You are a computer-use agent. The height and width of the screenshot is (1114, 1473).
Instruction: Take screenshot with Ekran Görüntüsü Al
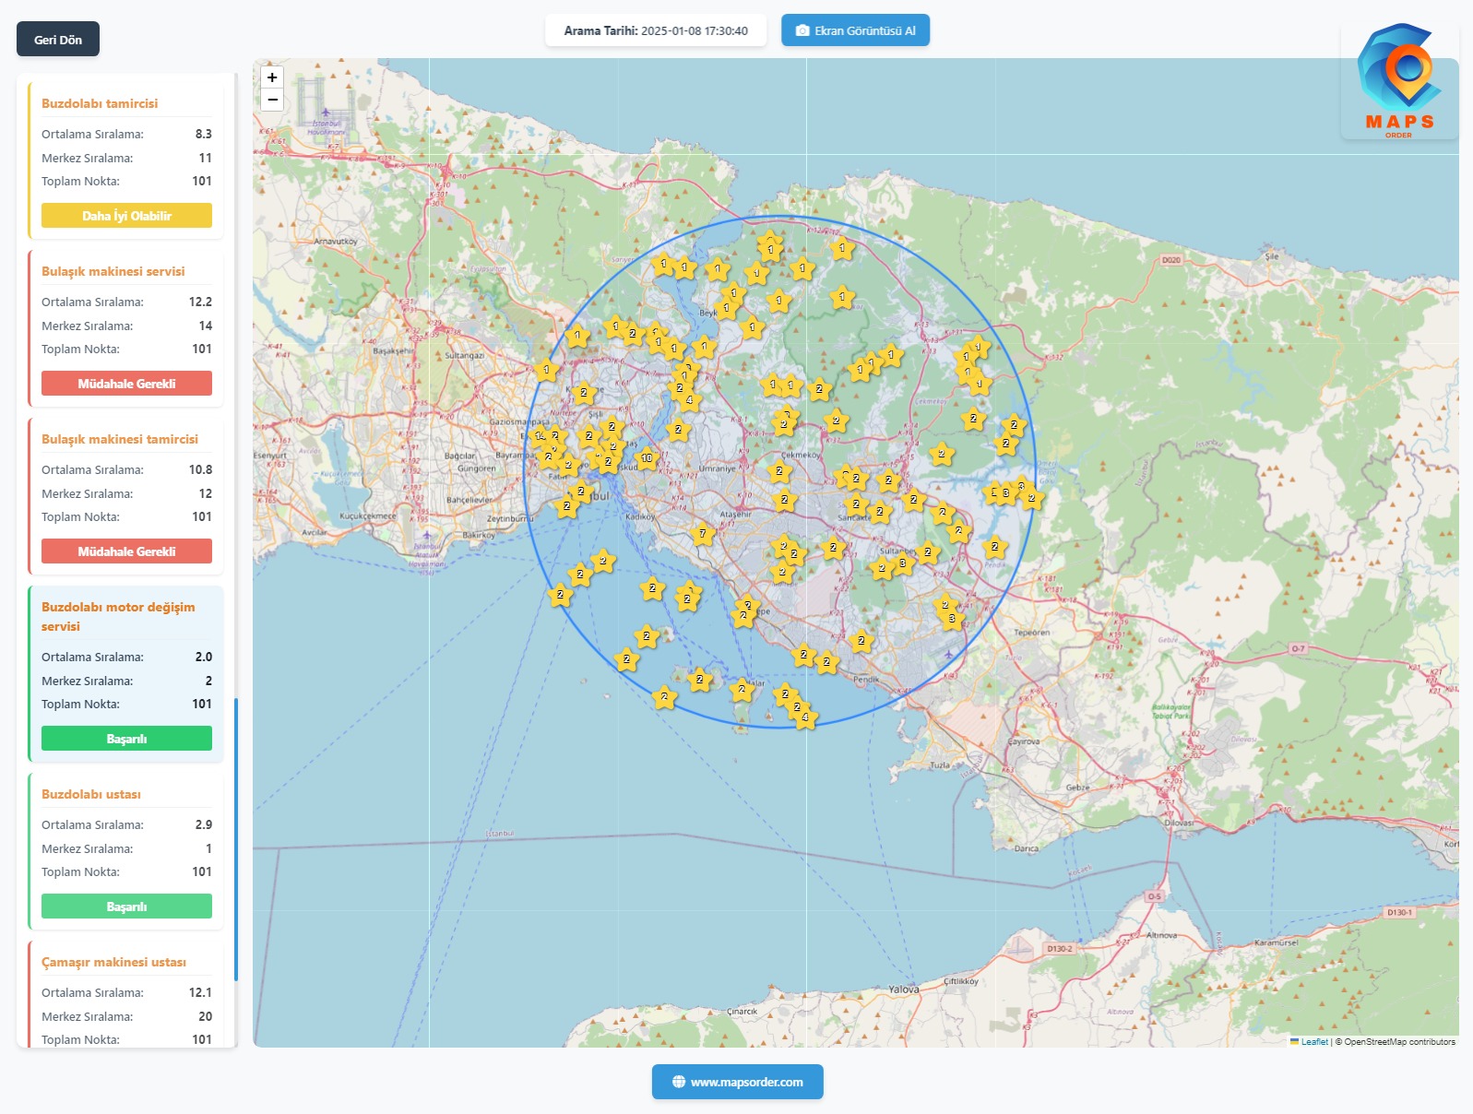[x=855, y=30]
